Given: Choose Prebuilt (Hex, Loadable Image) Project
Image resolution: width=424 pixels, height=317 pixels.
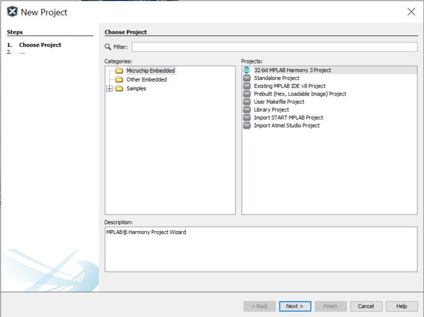Looking at the screenshot, I should coord(300,94).
